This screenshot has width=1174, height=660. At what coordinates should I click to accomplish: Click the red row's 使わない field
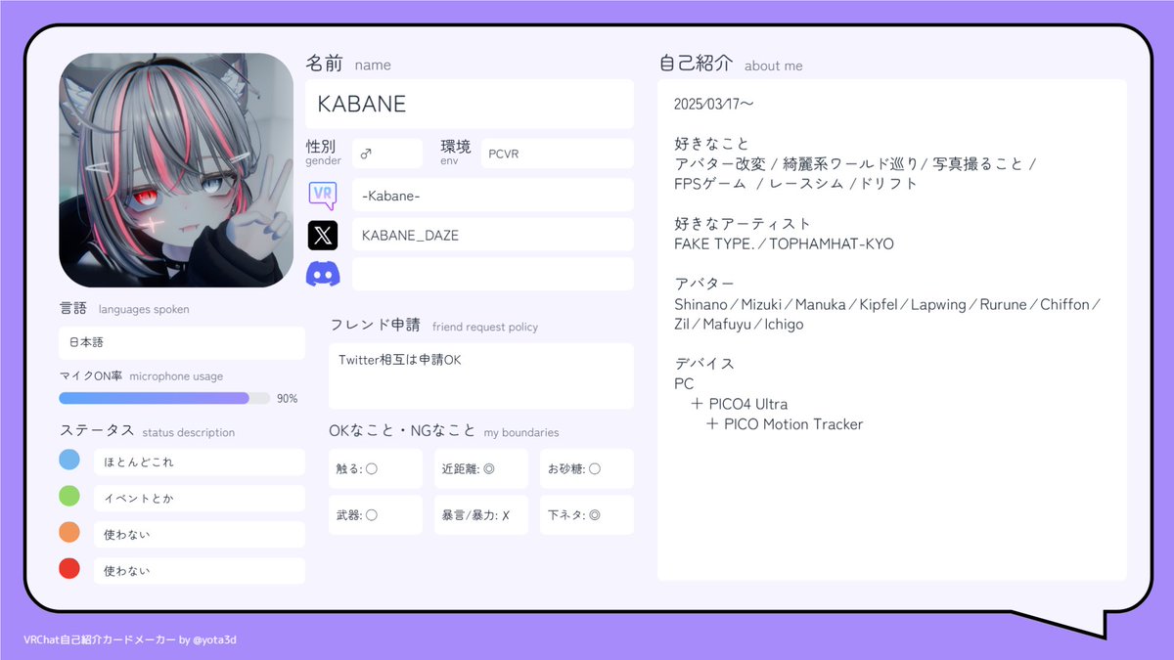[x=200, y=570]
